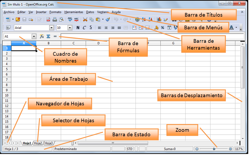Image resolution: width=249 pixels, height=155 pixels.
Task: Click the vertical scrollbar thumb
Action: 242,67
